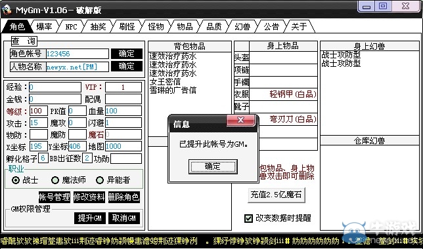The image size is (423, 249).
Task: Edit the 地图 field showing 1000
Action: (x=123, y=146)
